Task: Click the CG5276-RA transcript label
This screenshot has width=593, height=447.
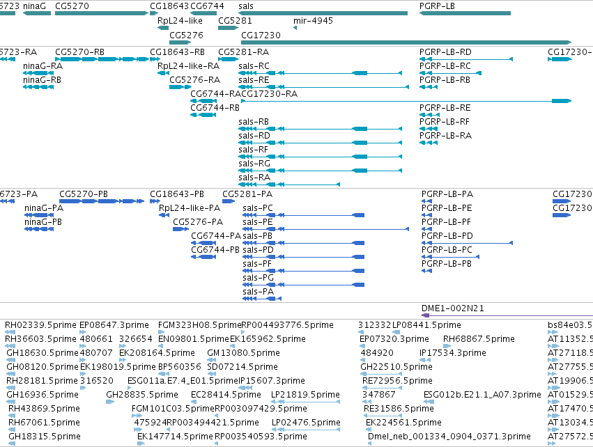Action: click(195, 80)
